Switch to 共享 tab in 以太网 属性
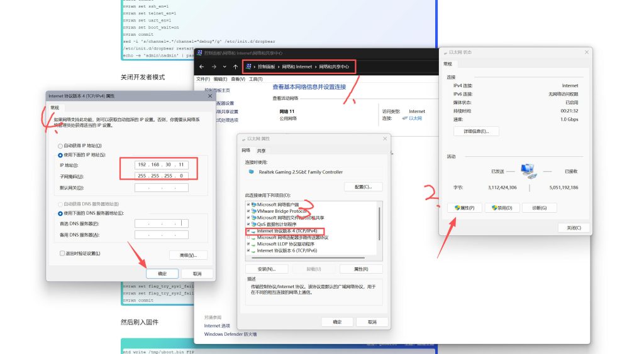This screenshot has width=644, height=354. (261, 151)
